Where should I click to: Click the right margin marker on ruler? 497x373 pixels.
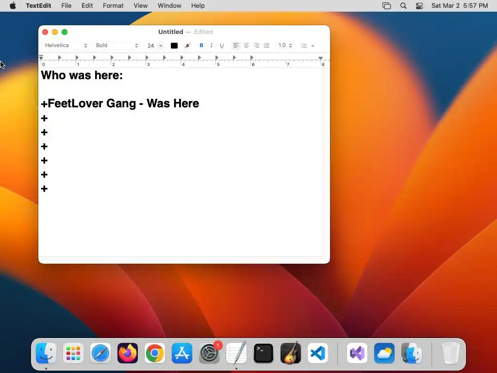(320, 58)
